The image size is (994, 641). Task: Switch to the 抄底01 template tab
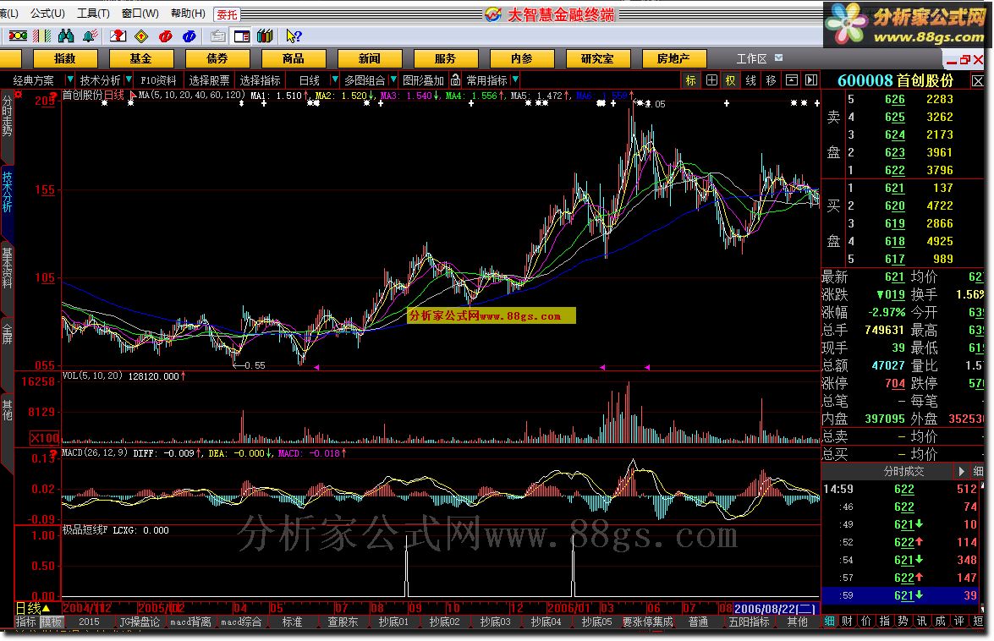[x=393, y=622]
